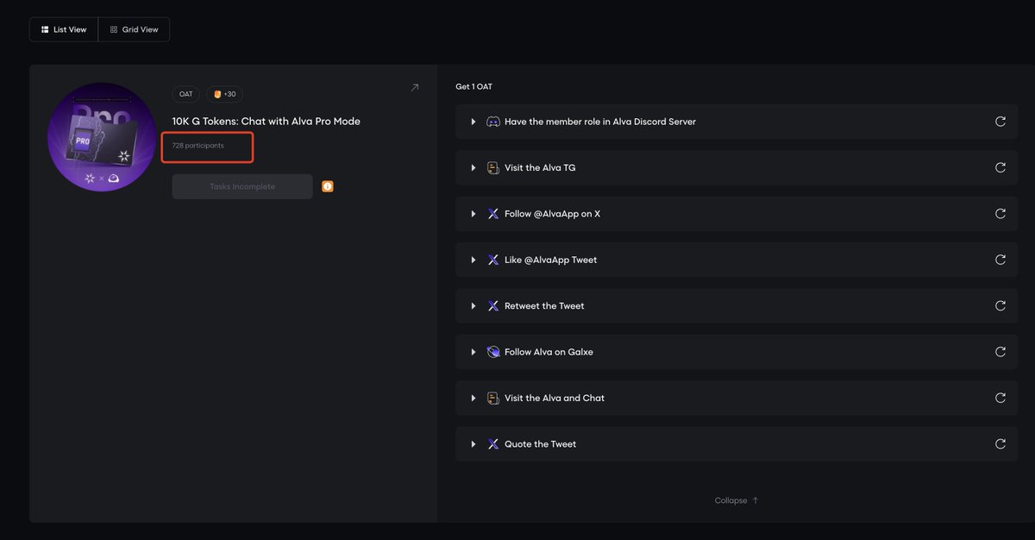
Task: Click icon beside Visit the Alva and Chat
Action: 493,398
